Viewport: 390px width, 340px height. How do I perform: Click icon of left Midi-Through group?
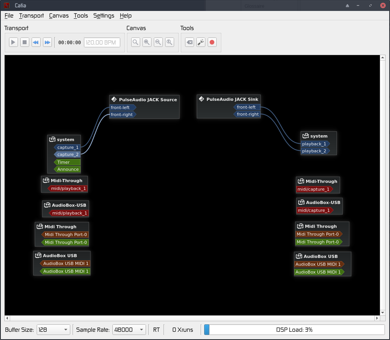[x=46, y=180]
